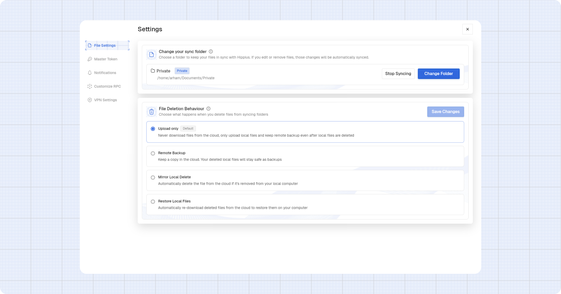Select Restore Local Files option
The width and height of the screenshot is (561, 294).
click(x=153, y=201)
